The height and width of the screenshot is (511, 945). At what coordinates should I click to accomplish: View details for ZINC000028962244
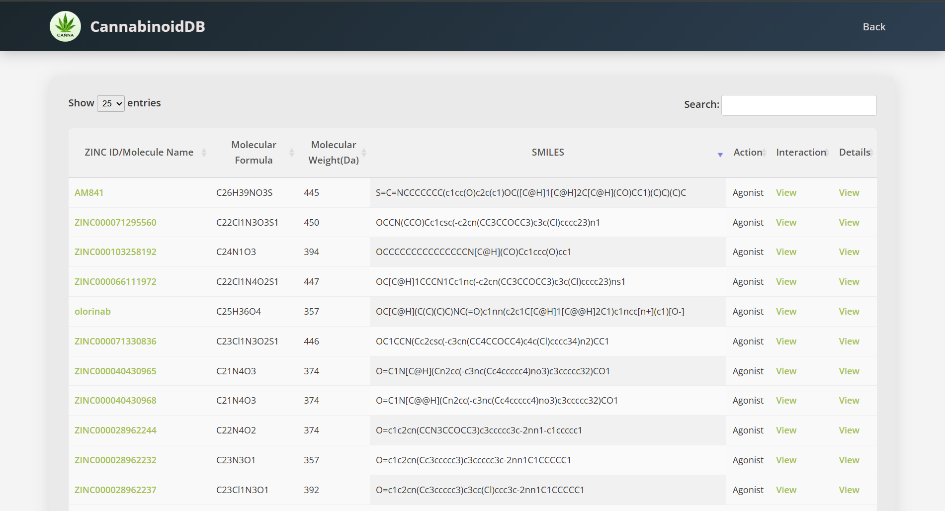(849, 430)
